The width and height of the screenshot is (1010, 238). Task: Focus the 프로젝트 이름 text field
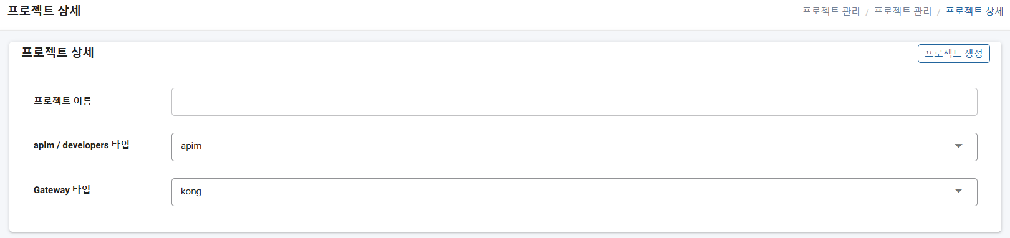pos(574,102)
